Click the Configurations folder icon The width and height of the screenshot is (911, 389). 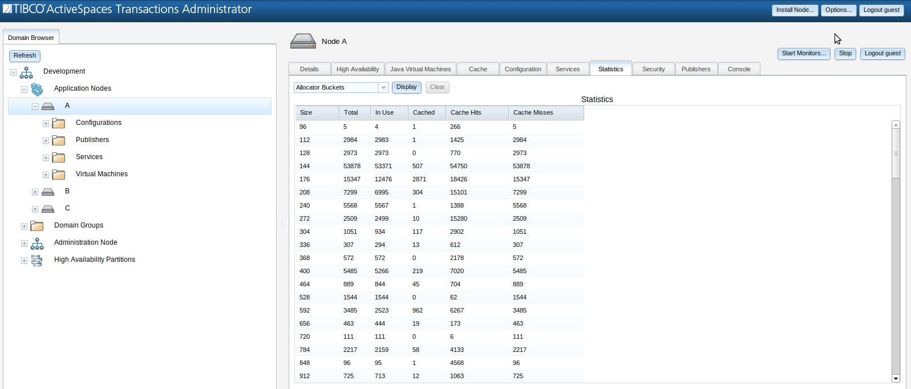click(x=59, y=124)
